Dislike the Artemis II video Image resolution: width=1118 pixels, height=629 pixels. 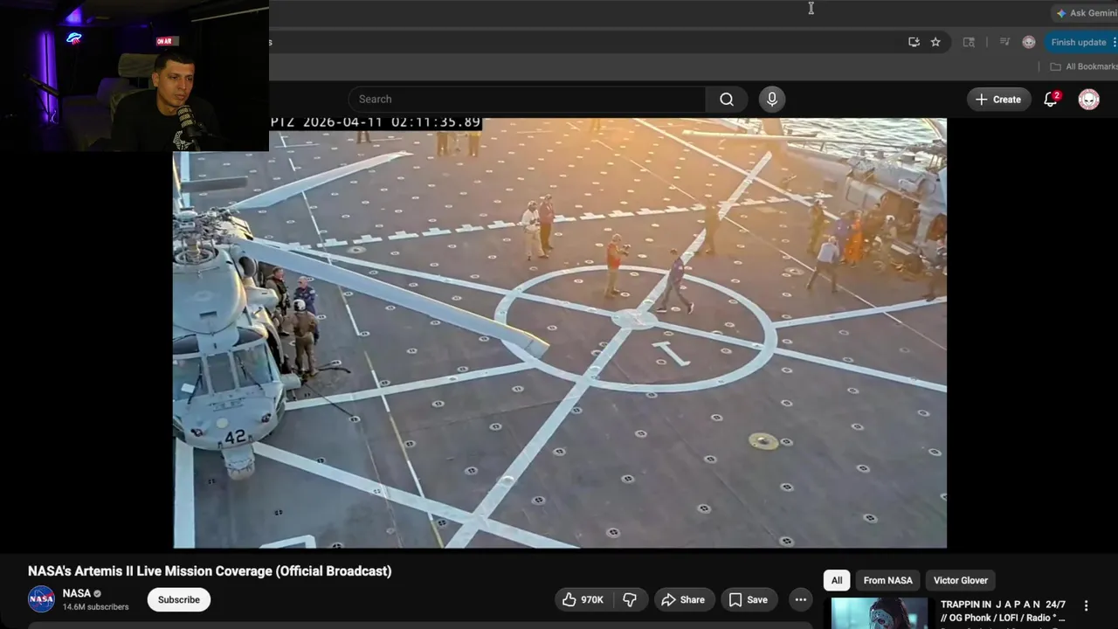click(629, 599)
